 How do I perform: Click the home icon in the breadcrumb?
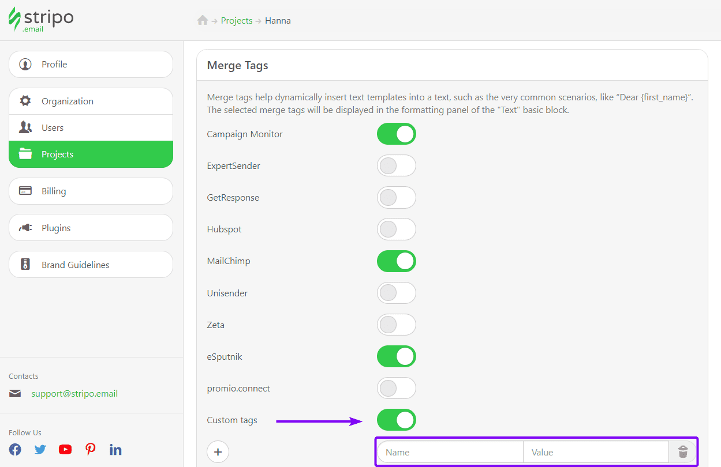(x=203, y=20)
